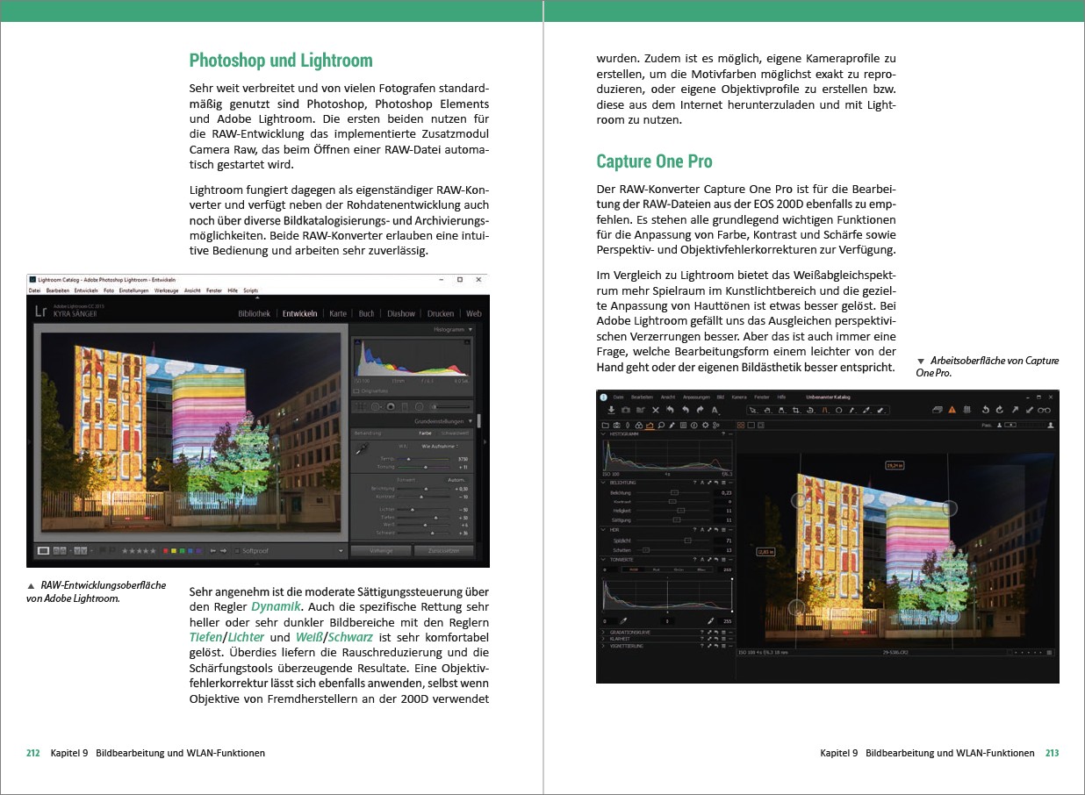The height and width of the screenshot is (795, 1085).
Task: Rotate image left in Capture One toolbar
Action: [x=985, y=410]
